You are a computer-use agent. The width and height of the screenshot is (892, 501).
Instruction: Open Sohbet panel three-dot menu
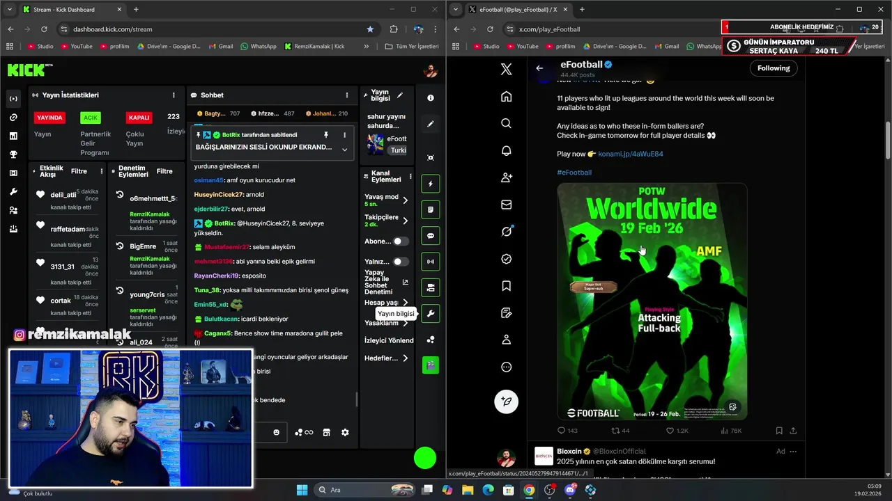[347, 95]
